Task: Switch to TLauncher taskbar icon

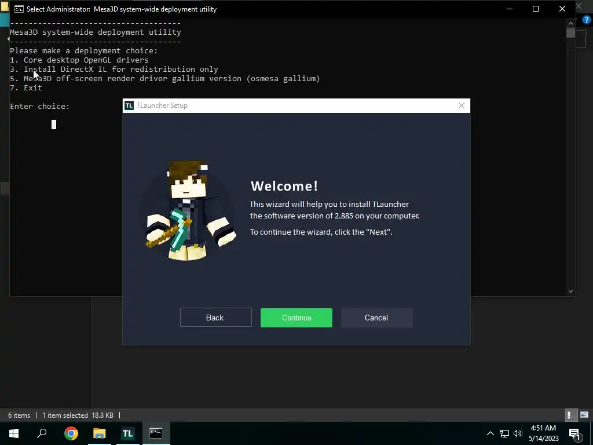Action: (128, 433)
